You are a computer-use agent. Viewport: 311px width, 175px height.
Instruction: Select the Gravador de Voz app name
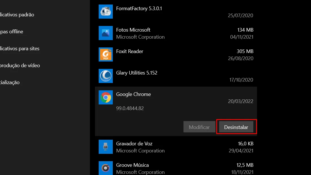[134, 143]
